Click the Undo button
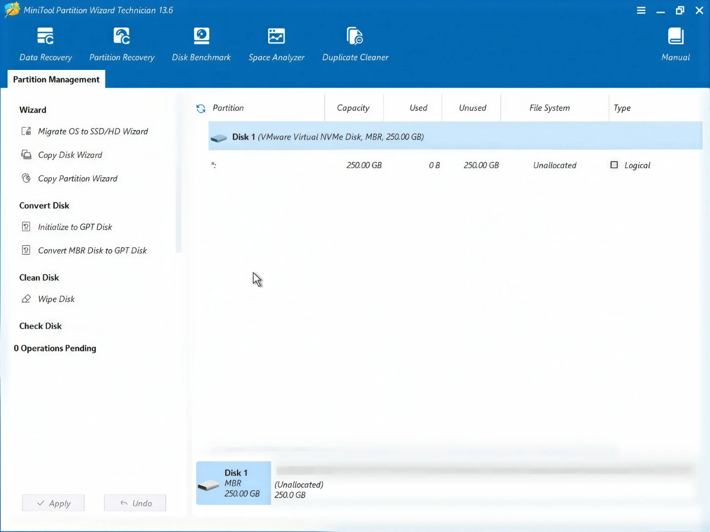The image size is (710, 532). [135, 503]
